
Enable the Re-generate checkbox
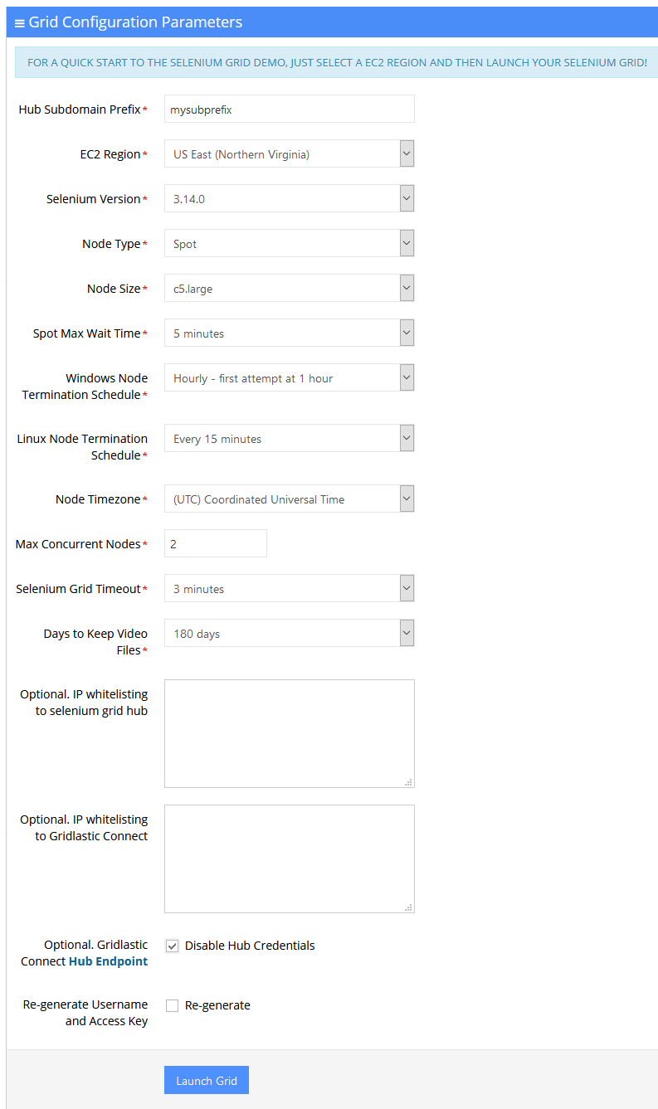(x=172, y=1005)
